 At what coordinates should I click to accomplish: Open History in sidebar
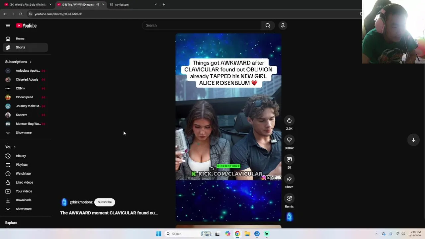(x=25, y=156)
